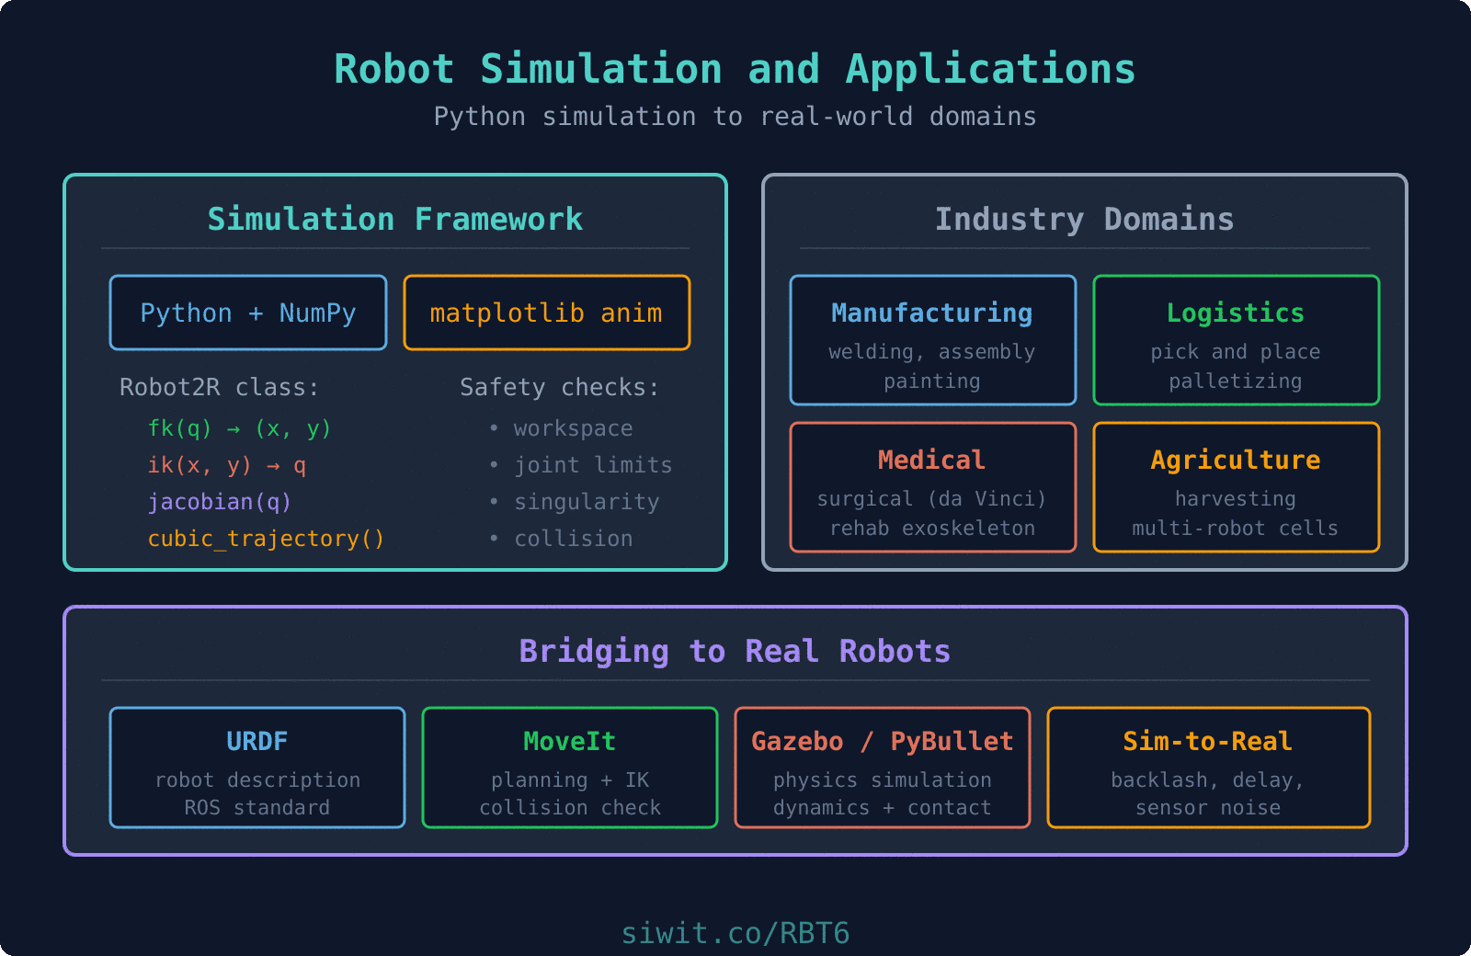
Task: Open the Agriculture card
Action: click(1236, 487)
